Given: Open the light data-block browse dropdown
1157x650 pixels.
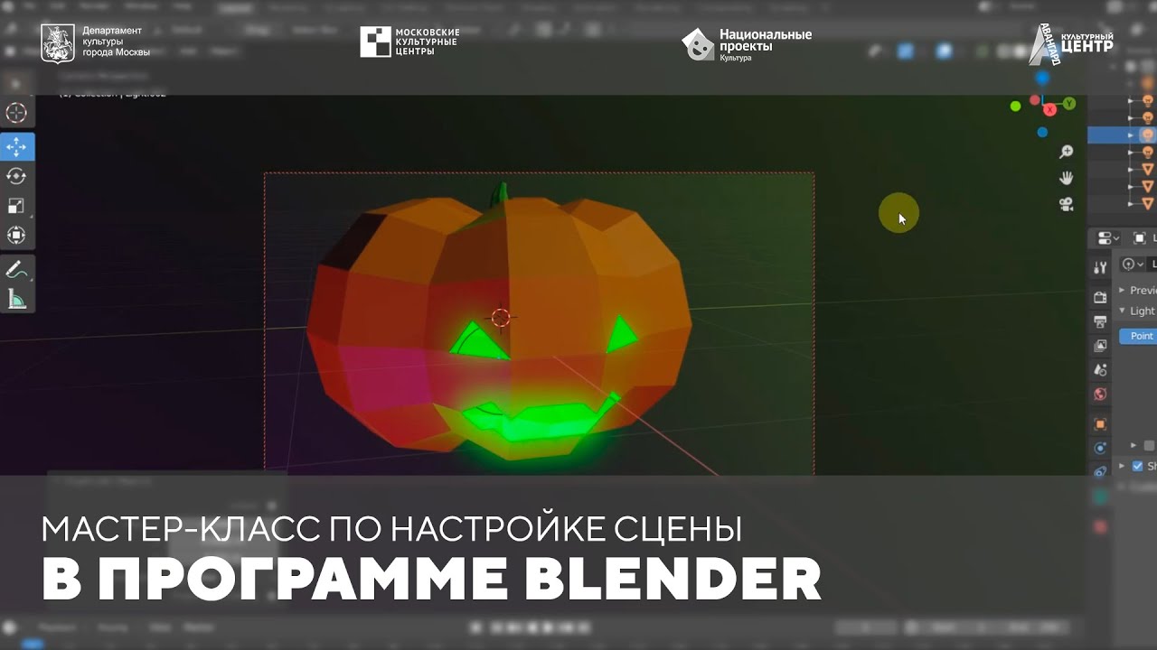Looking at the screenshot, I should coord(1133,265).
